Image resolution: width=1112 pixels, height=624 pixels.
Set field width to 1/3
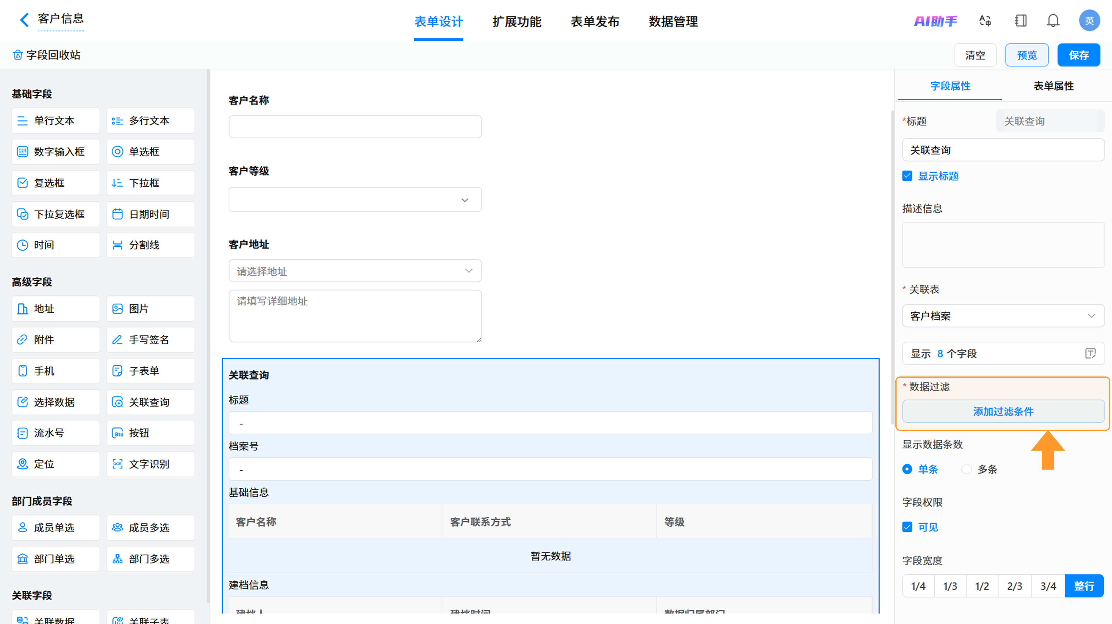click(950, 586)
